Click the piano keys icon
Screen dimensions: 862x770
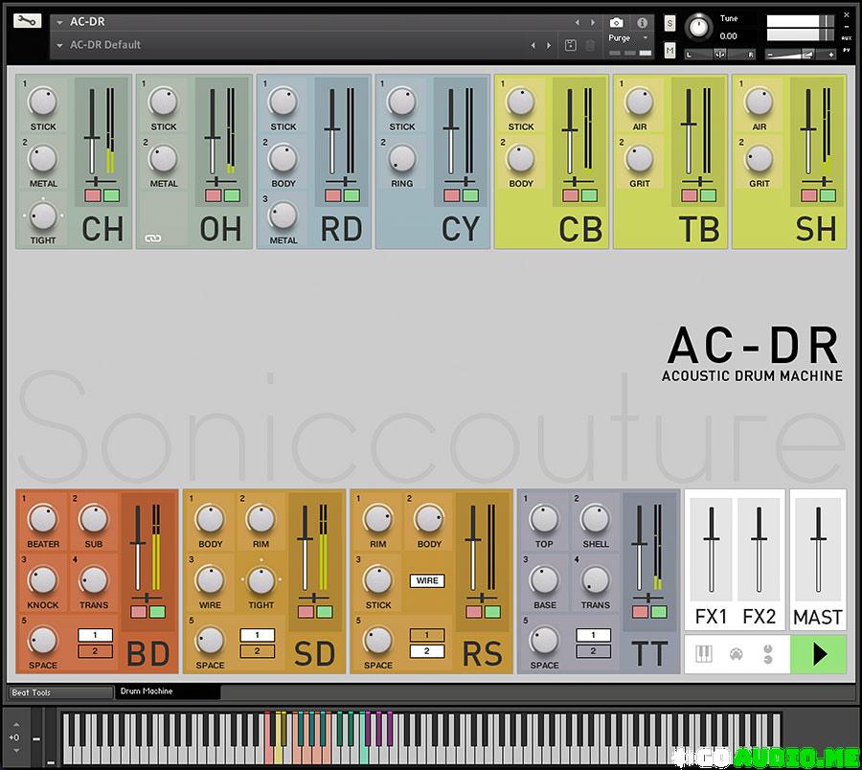702,655
